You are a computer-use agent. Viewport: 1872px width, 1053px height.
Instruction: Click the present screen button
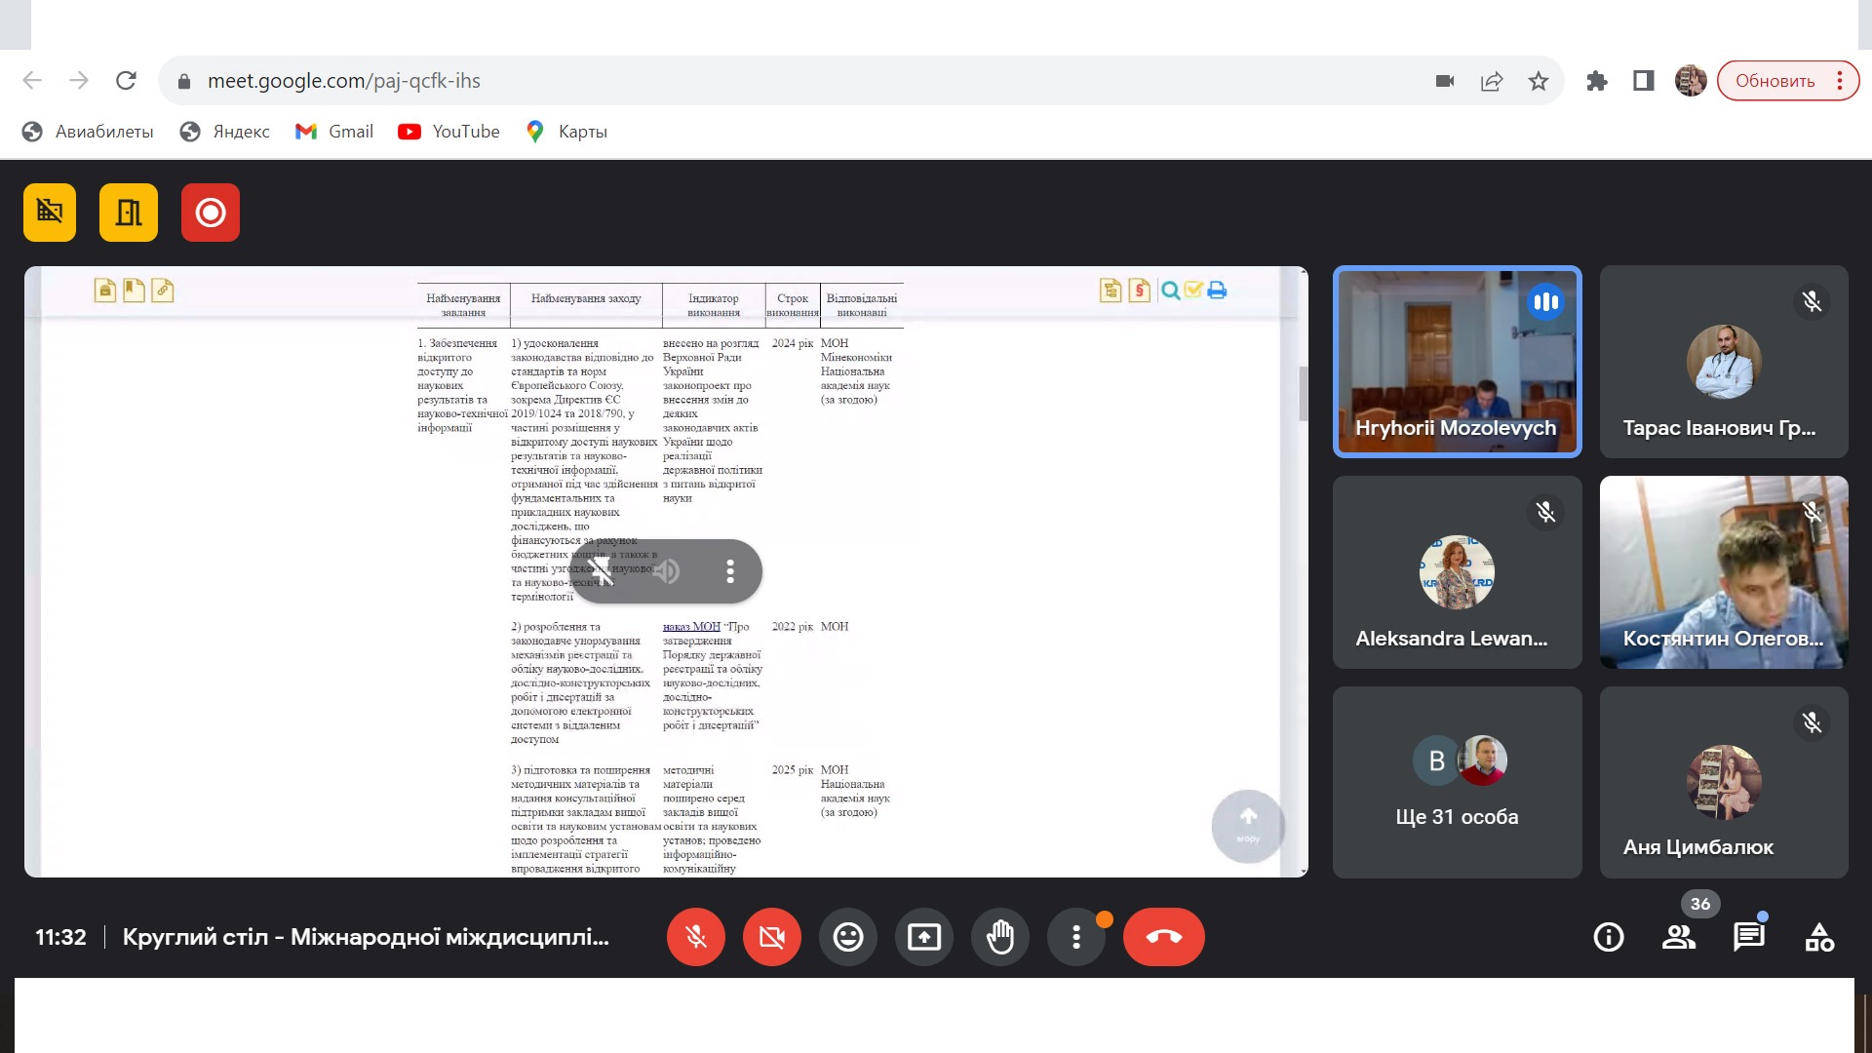tap(923, 937)
